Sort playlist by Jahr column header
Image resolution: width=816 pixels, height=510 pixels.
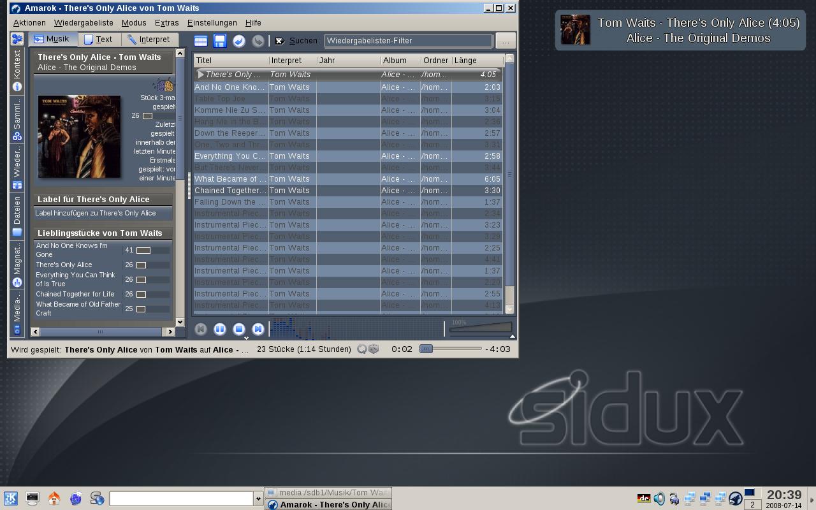click(x=348, y=61)
